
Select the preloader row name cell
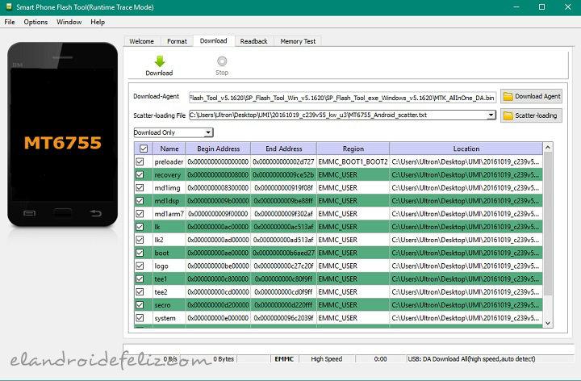169,161
